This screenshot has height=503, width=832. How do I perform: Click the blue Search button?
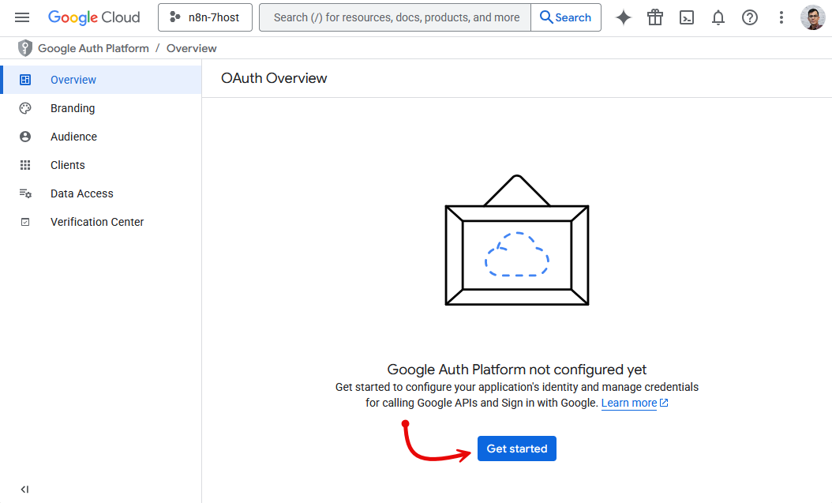coord(566,17)
